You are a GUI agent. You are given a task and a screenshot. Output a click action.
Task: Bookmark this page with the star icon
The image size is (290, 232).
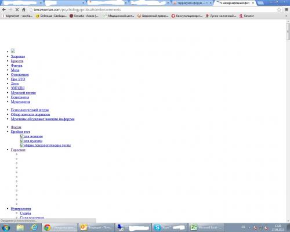coord(279,10)
